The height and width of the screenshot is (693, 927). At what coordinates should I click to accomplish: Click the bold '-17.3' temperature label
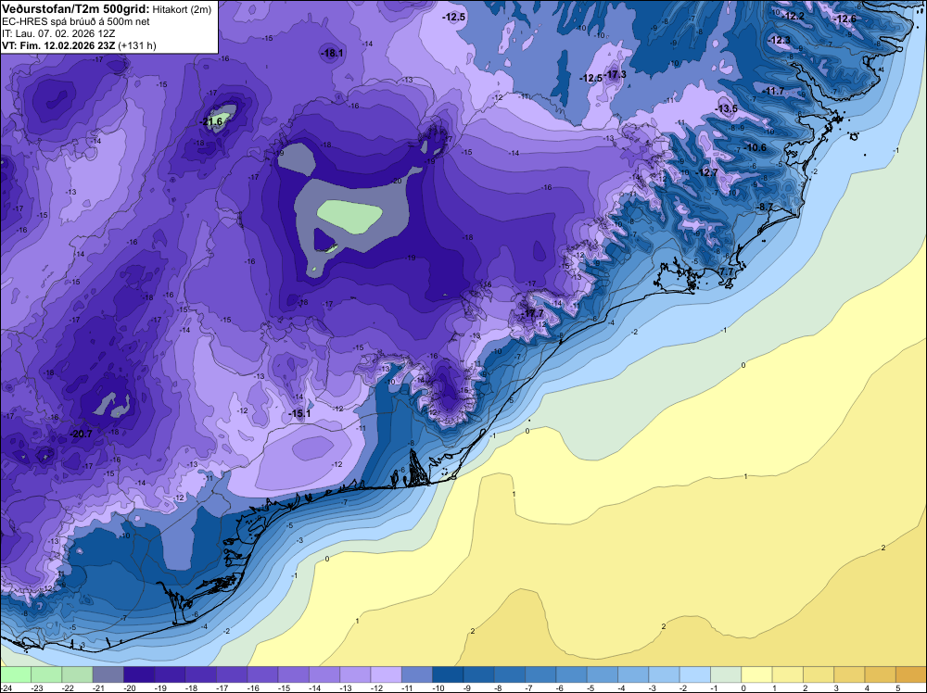[616, 74]
